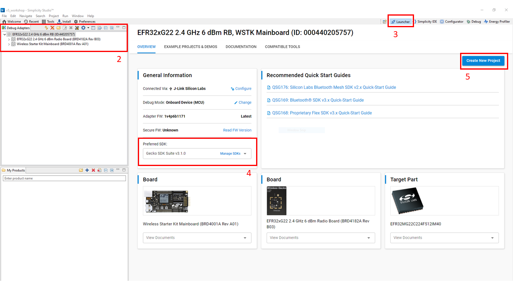Click the Change debug mode link
The width and height of the screenshot is (513, 288).
(243, 102)
